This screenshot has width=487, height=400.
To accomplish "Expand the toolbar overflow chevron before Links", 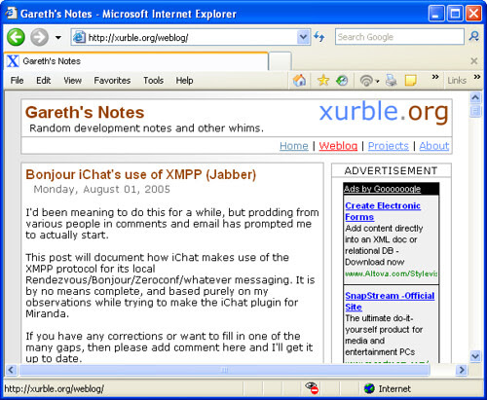I will tap(435, 77).
